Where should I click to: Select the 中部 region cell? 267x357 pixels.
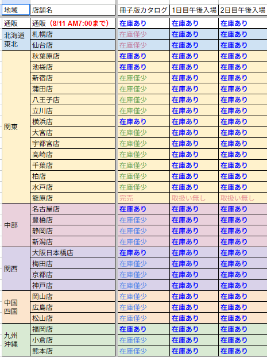click(x=16, y=225)
